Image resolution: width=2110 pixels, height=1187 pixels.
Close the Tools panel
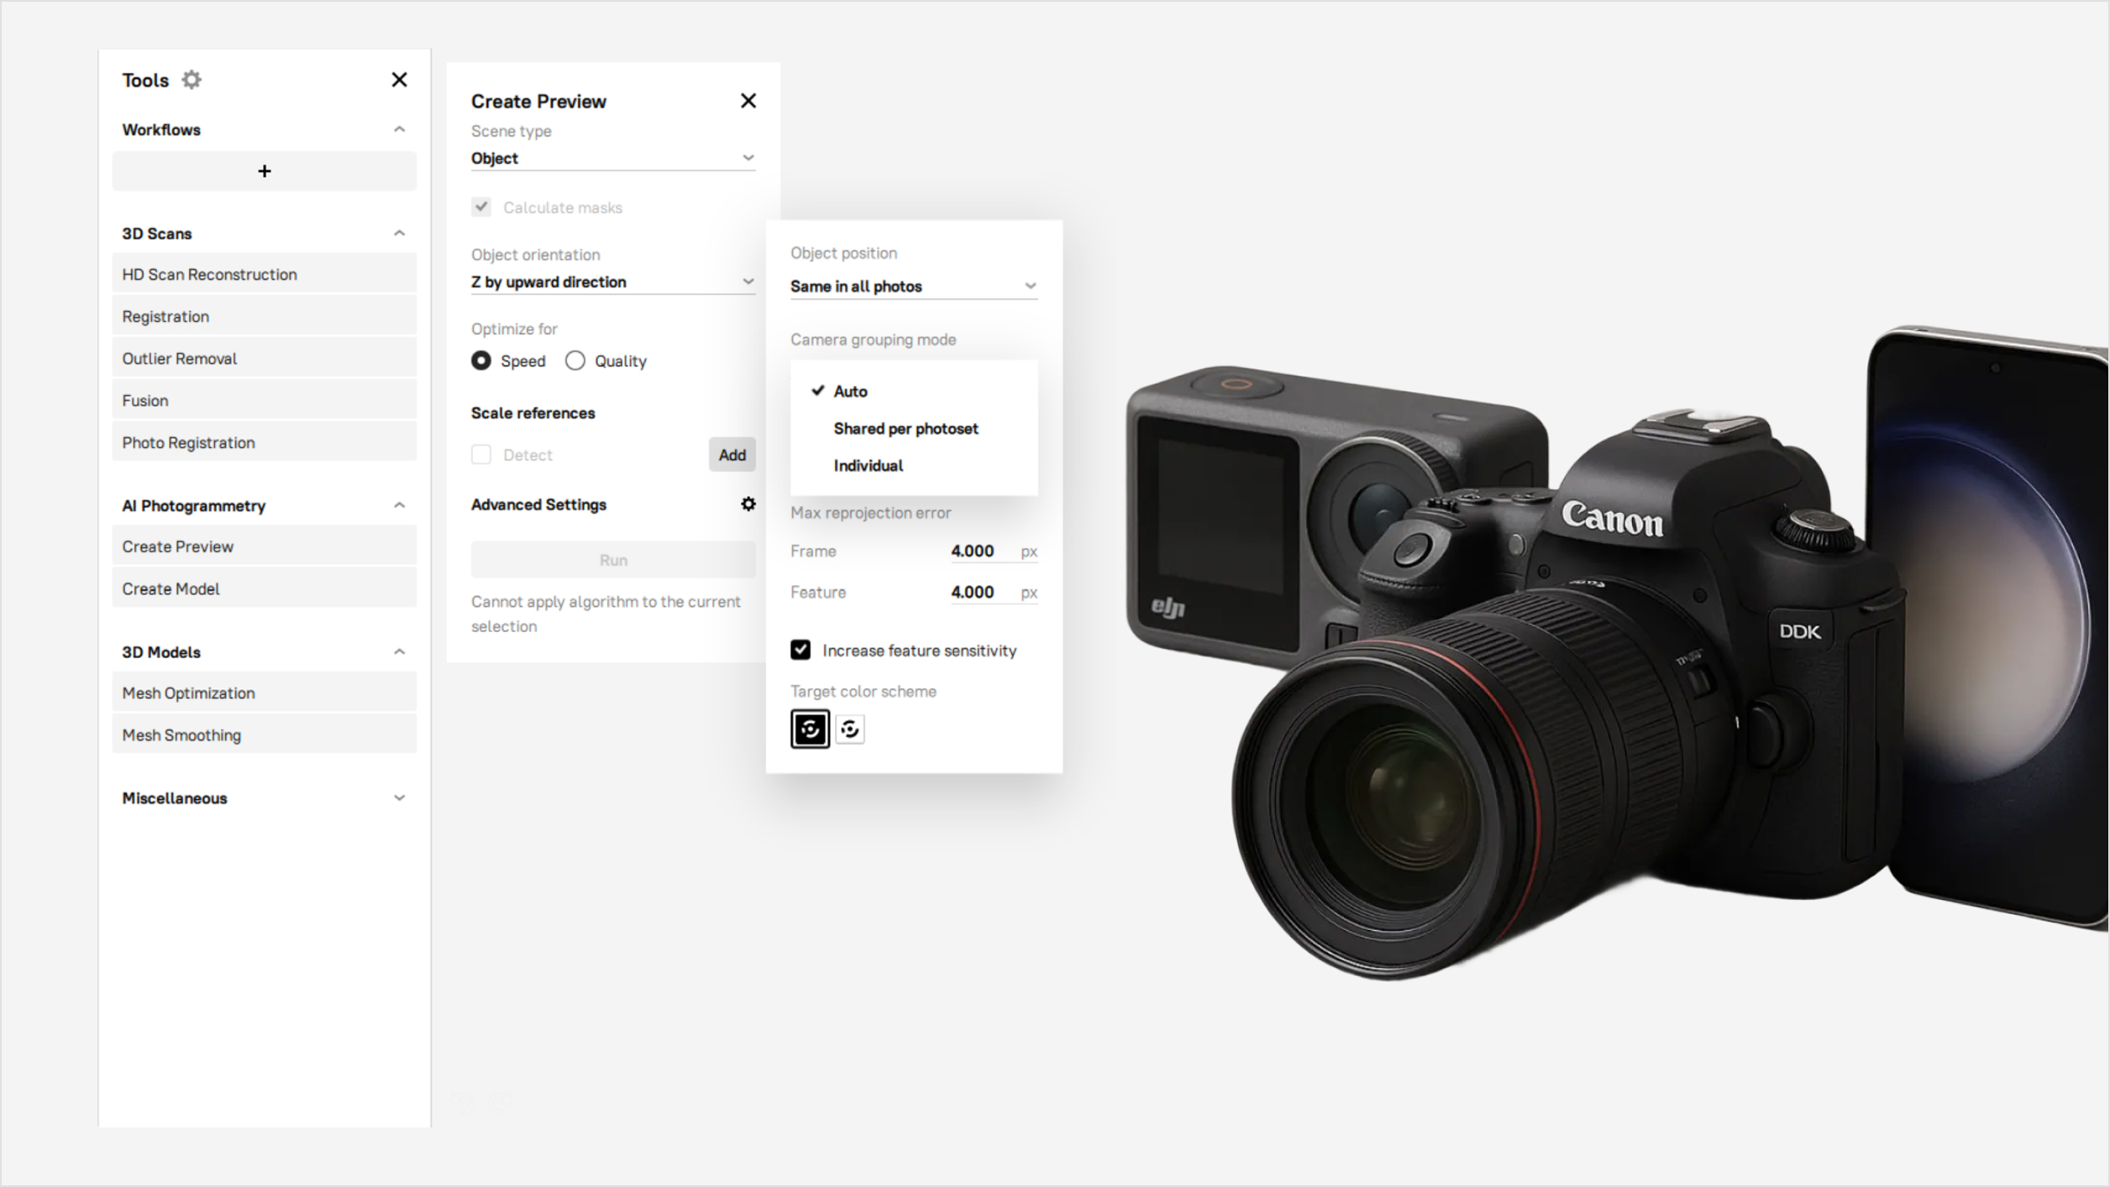399,80
